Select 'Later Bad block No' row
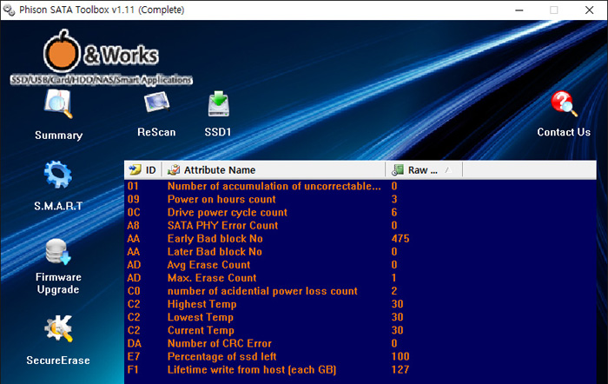This screenshot has width=608, height=384. point(360,252)
